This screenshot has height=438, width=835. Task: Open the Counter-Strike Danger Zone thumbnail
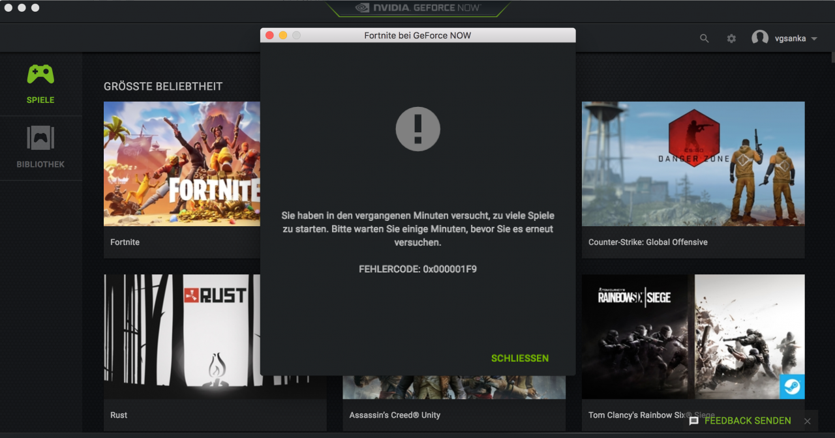click(693, 164)
